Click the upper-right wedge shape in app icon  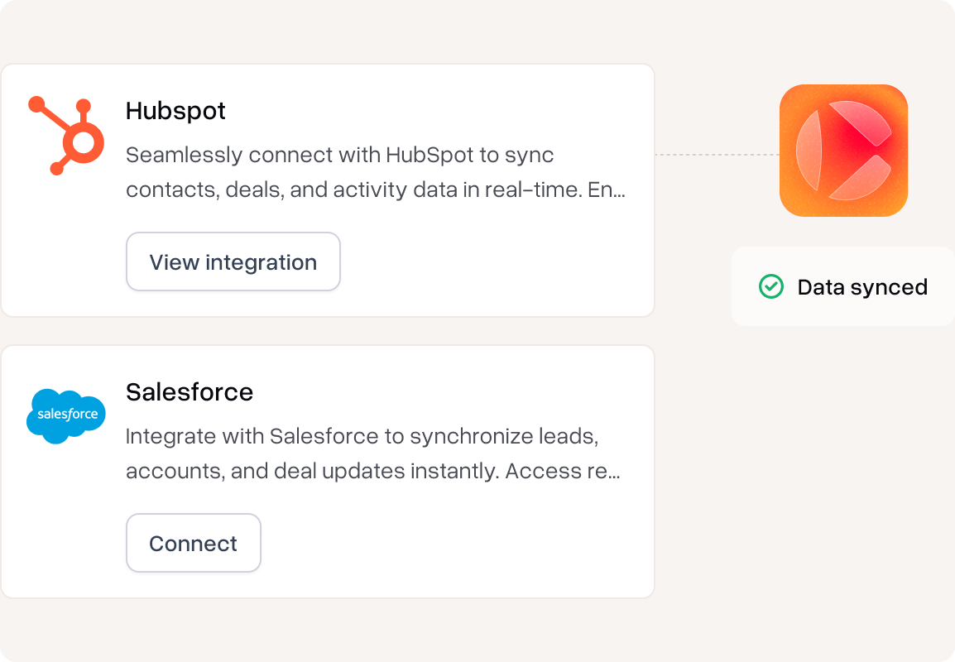tap(862, 122)
